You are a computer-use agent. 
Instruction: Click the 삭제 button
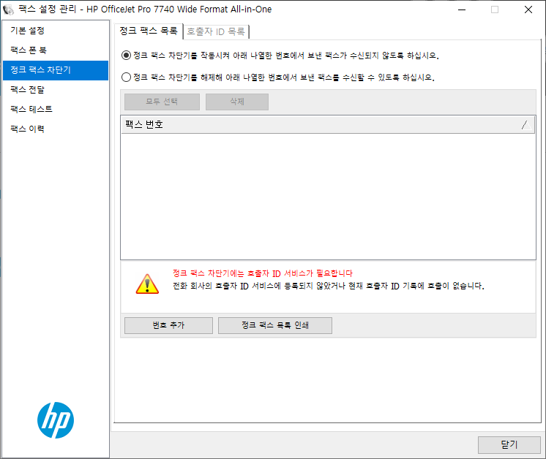pyautogui.click(x=237, y=102)
